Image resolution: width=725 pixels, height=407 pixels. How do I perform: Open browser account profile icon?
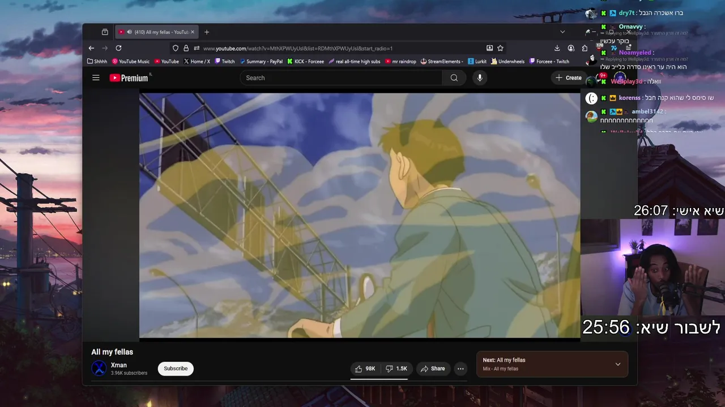[571, 48]
